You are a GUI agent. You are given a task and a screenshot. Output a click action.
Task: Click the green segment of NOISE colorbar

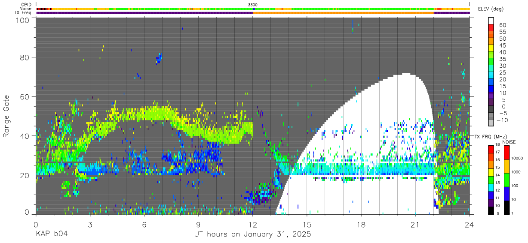[x=507, y=180]
